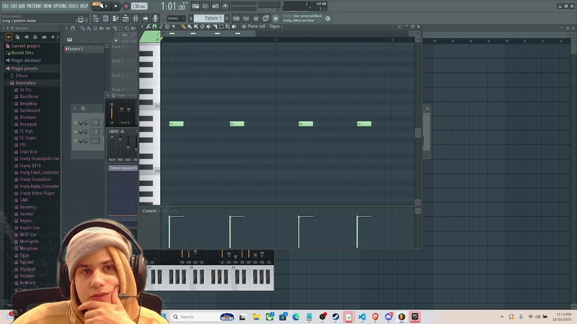This screenshot has width=577, height=324.
Task: Click the first velocity bar handle
Action: click(x=169, y=217)
